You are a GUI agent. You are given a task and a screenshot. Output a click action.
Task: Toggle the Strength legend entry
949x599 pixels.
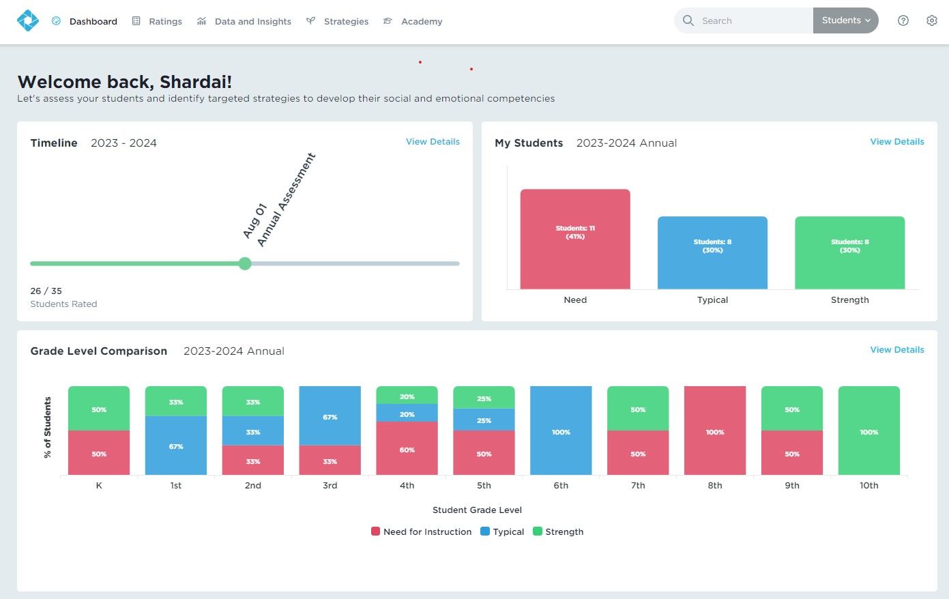pyautogui.click(x=558, y=531)
